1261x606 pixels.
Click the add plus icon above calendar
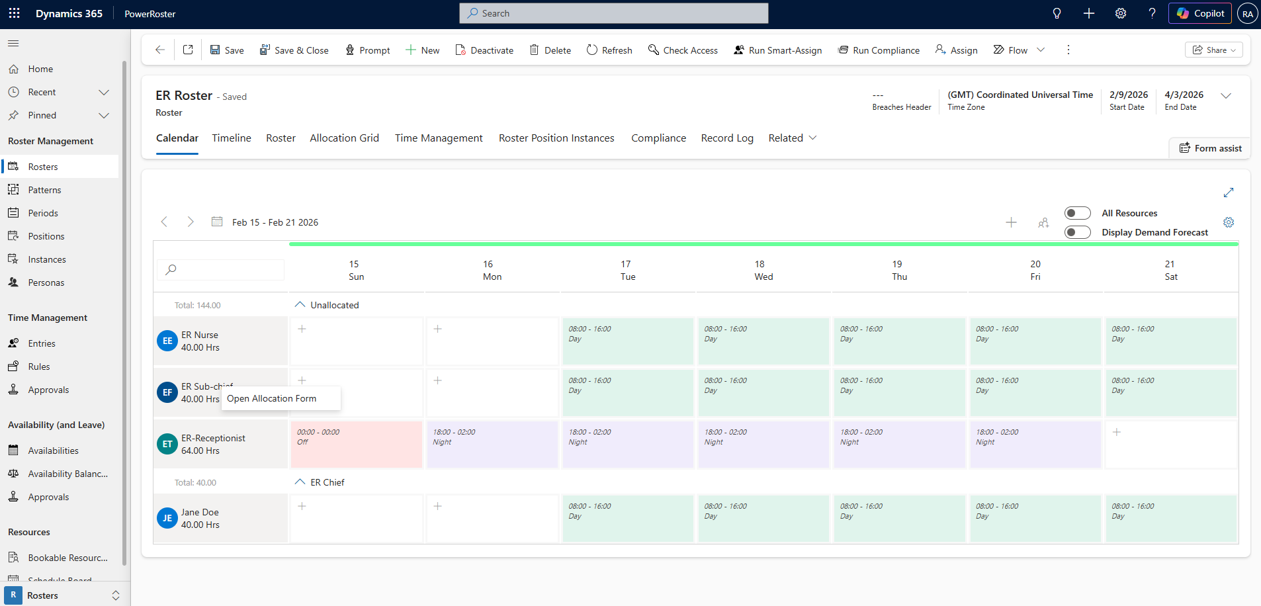[x=1011, y=222]
